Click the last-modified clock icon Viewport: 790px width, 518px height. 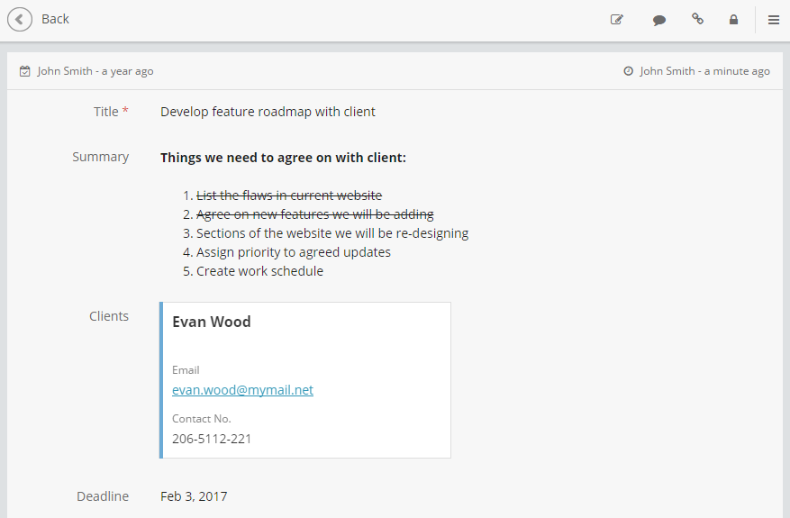point(629,71)
